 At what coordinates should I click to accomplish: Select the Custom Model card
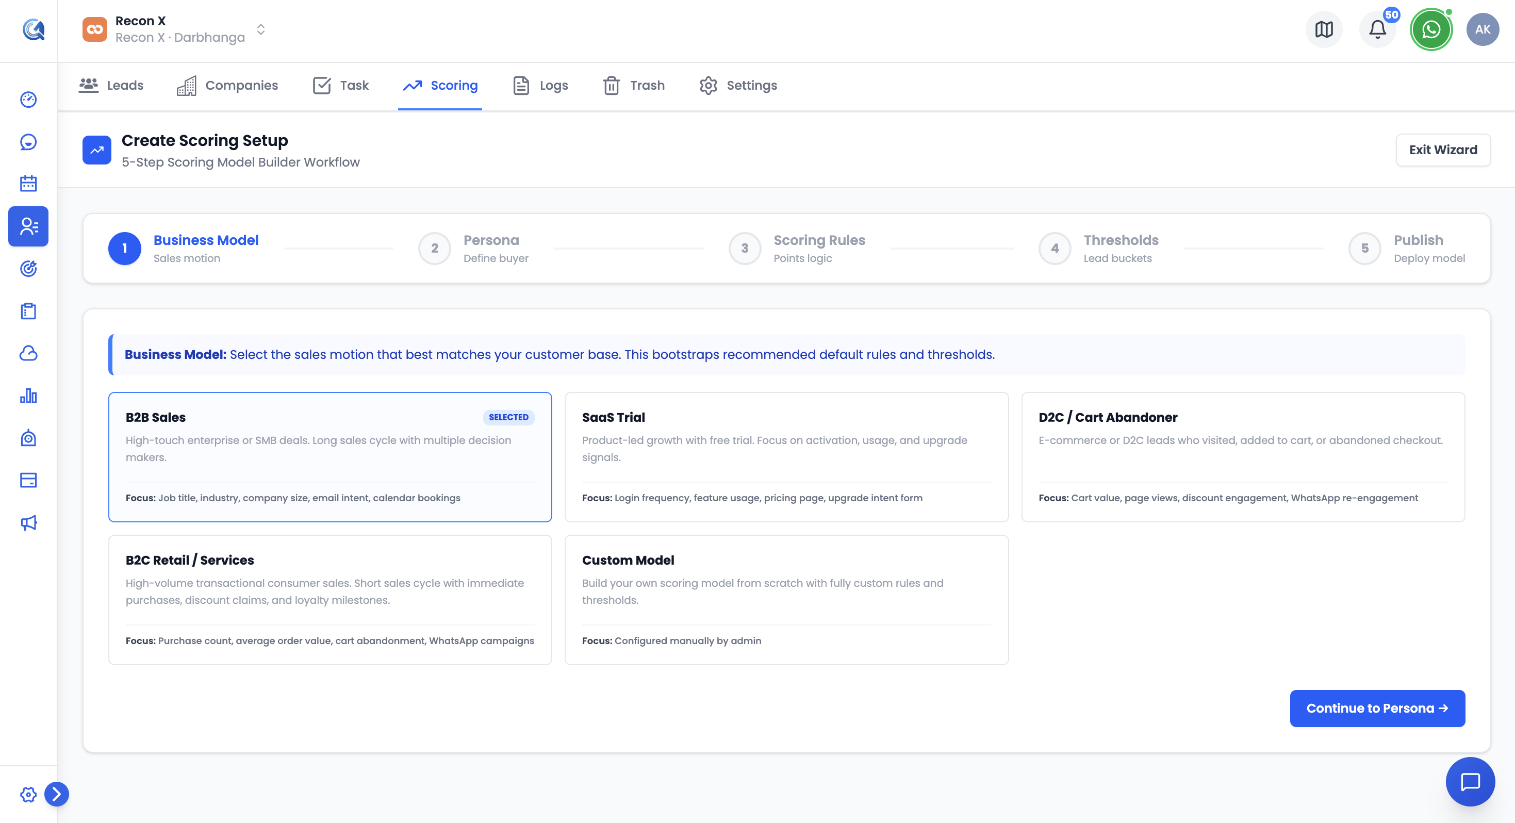(x=786, y=600)
